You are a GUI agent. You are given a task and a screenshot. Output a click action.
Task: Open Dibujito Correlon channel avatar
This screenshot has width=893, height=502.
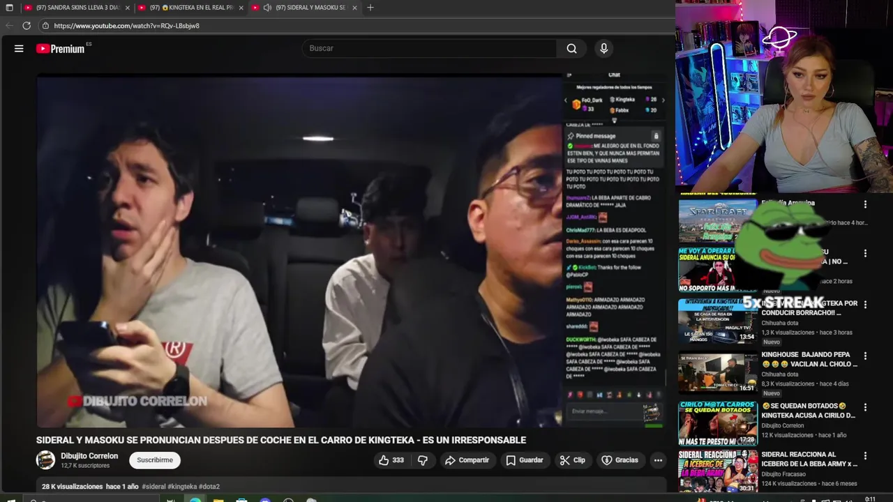coord(45,459)
